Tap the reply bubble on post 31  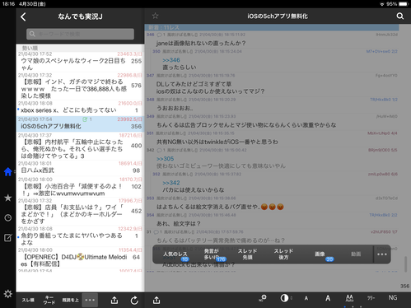pyautogui.click(x=156, y=232)
